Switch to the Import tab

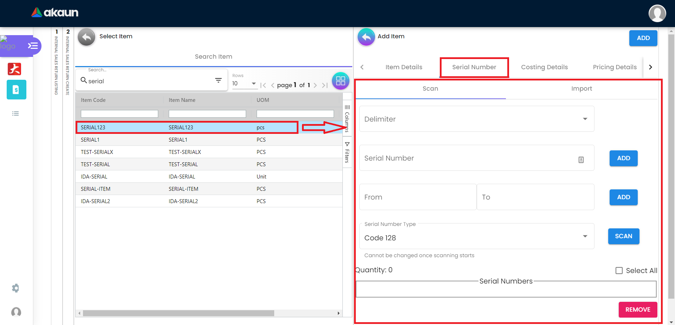click(581, 89)
